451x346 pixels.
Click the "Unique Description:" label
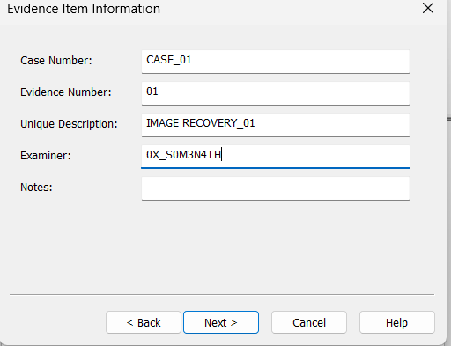[x=69, y=124]
